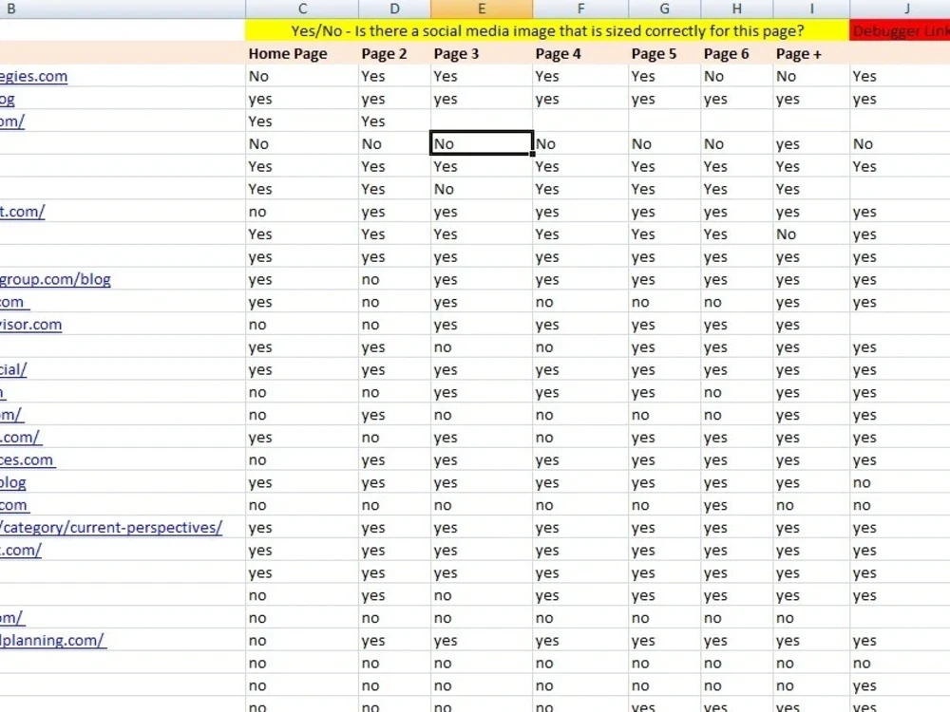Screen dimensions: 950x712
Task: Open the link ending in 'group.com/blog'
Action: 55,280
